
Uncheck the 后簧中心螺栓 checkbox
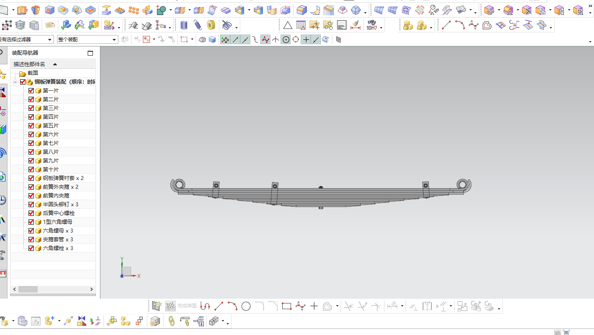[31, 213]
